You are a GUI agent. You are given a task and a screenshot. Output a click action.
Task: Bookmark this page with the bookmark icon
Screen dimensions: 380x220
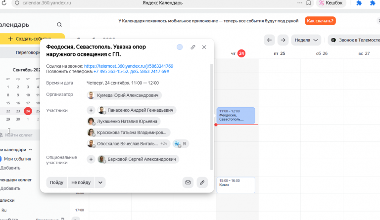[x=309, y=3]
